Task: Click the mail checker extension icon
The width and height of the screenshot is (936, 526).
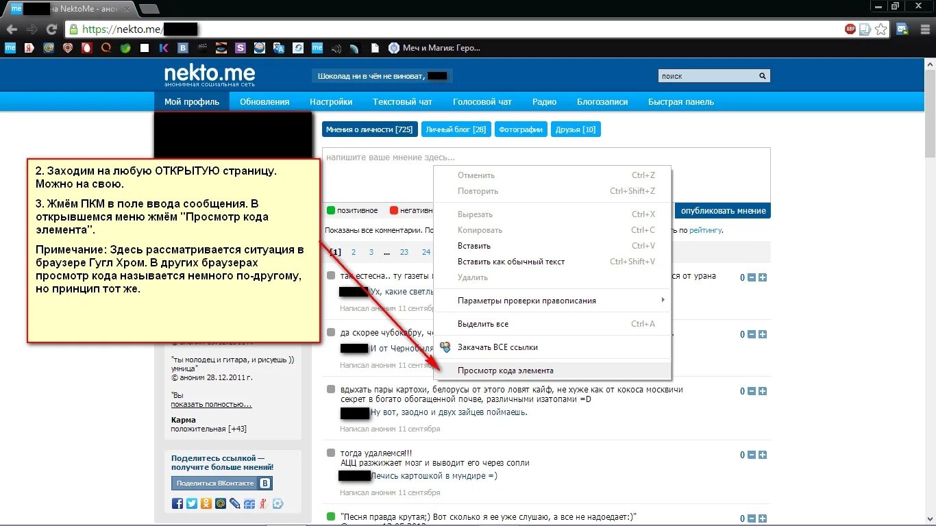Action: pyautogui.click(x=902, y=29)
